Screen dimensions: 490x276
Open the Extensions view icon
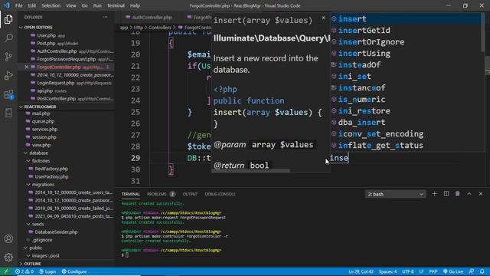(x=8, y=94)
